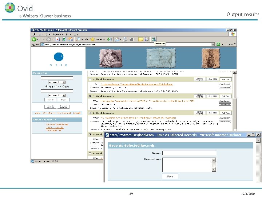The height and width of the screenshot is (197, 262).
Task: Click the Windows flag logo
Action: point(233,34)
